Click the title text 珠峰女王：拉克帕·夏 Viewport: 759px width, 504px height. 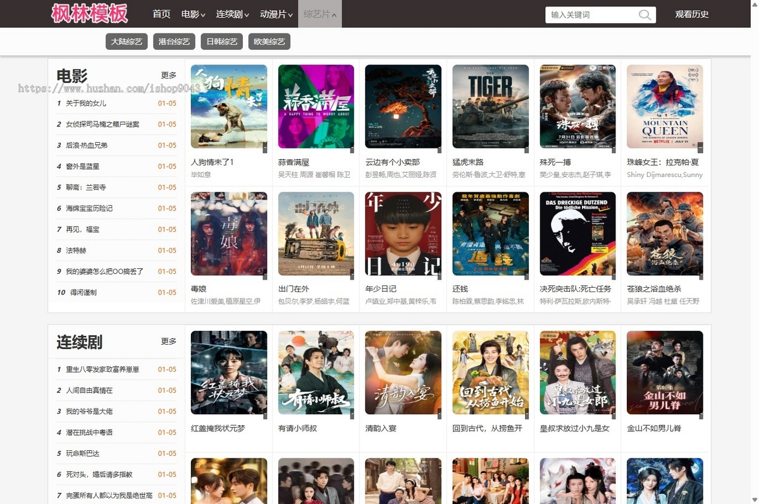click(x=663, y=163)
